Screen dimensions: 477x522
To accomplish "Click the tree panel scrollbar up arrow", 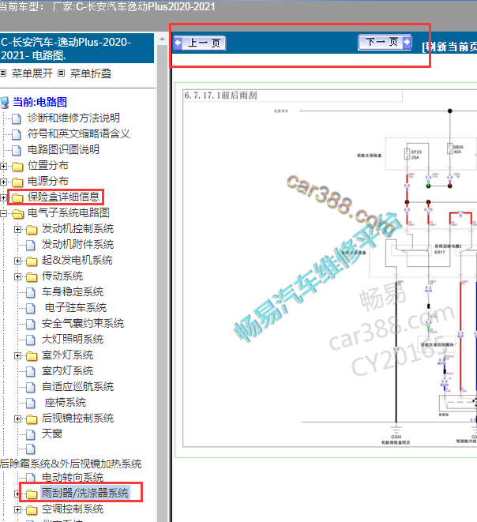I will 162,39.
